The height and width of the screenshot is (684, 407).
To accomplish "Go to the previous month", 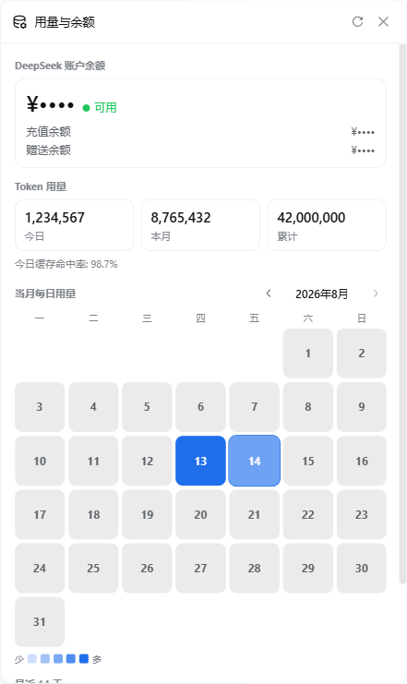I will click(269, 294).
